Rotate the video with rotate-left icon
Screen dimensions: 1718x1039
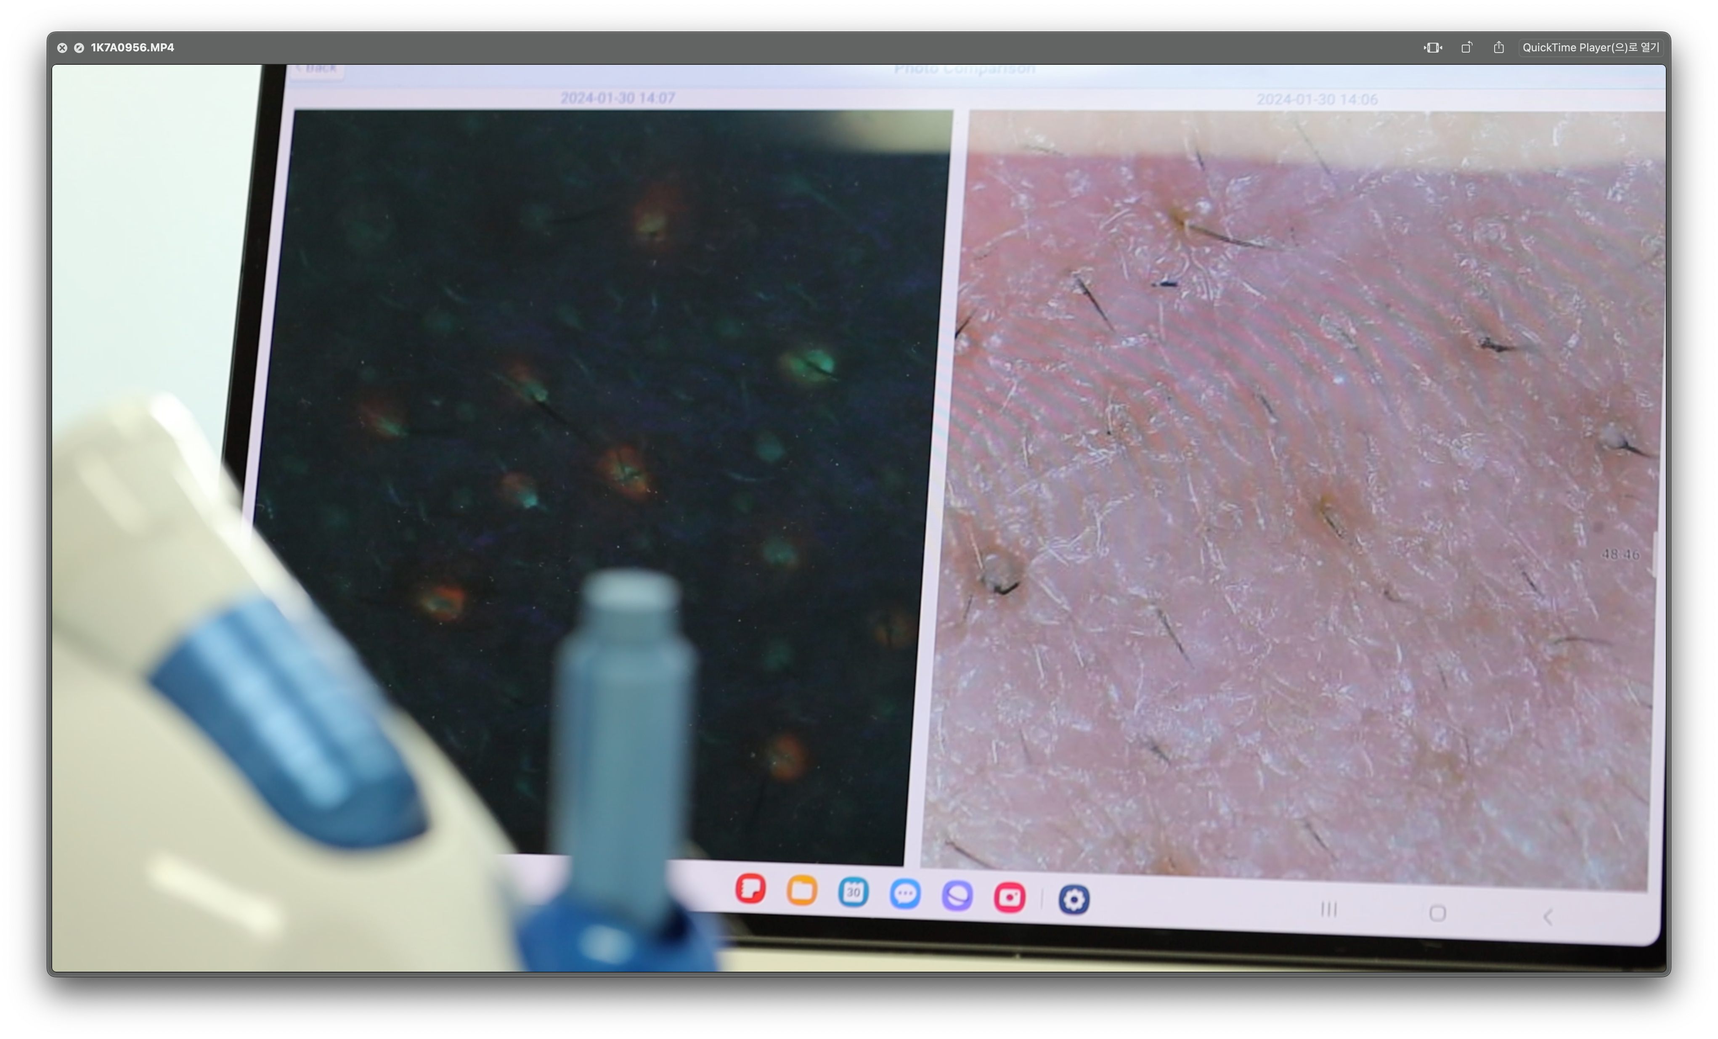1466,48
